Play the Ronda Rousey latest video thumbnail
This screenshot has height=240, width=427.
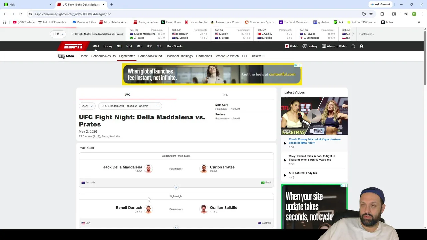pyautogui.click(x=314, y=116)
